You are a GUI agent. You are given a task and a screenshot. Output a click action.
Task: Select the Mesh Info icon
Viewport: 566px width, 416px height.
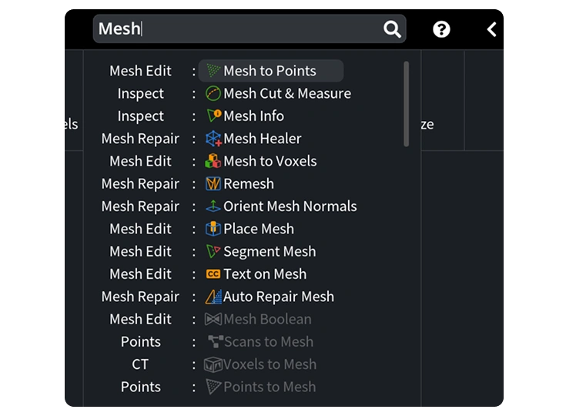click(214, 116)
